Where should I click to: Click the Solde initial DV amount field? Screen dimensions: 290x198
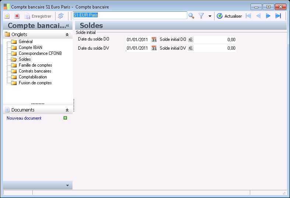(215, 48)
